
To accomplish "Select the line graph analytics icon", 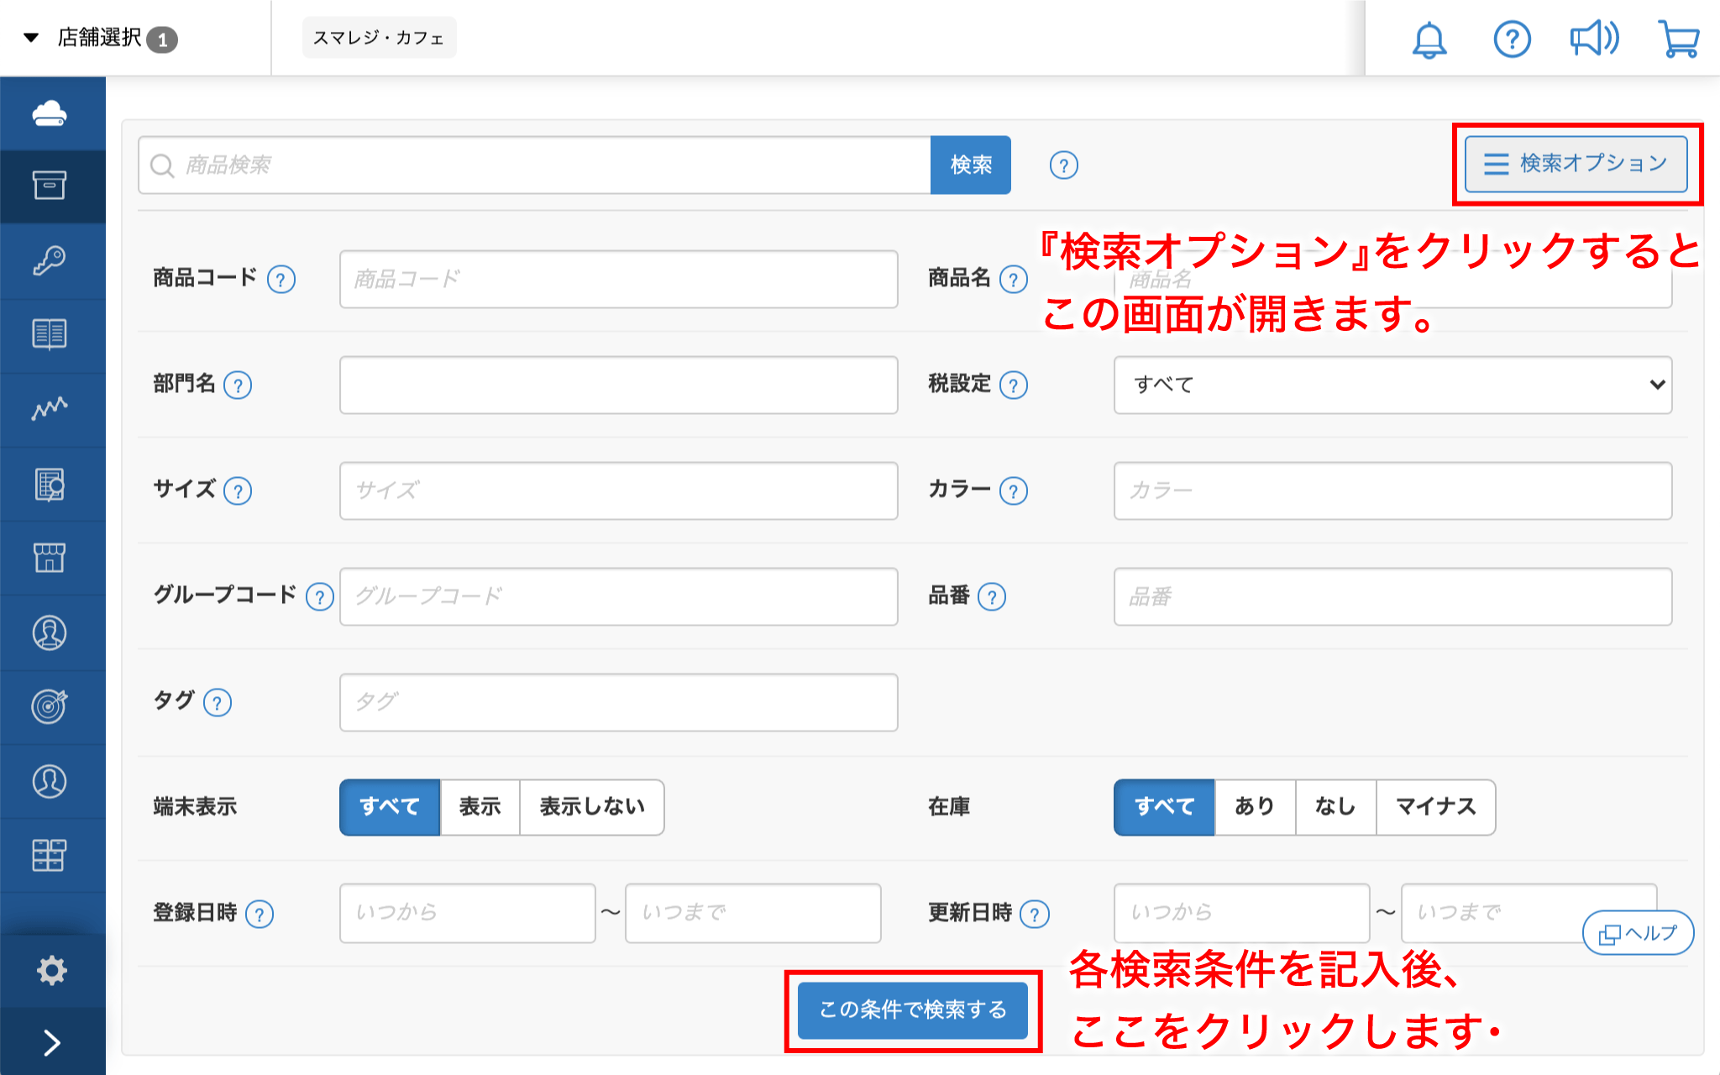I will point(50,408).
